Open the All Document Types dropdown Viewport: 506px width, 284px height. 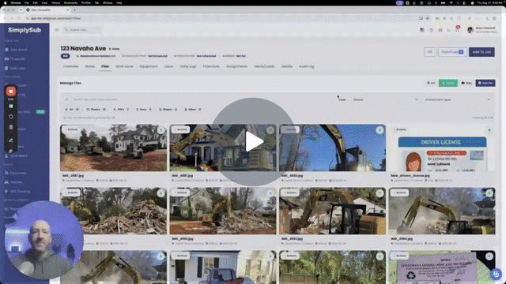pyautogui.click(x=457, y=100)
